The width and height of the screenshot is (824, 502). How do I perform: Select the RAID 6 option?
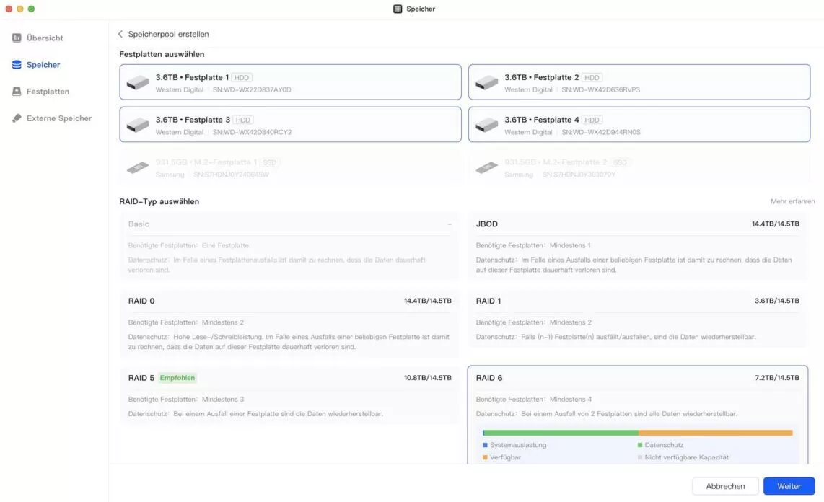tap(637, 415)
